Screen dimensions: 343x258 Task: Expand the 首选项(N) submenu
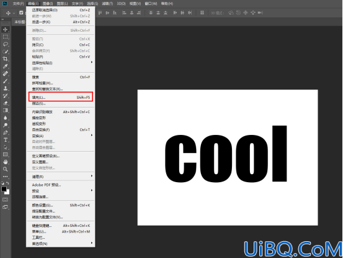(60, 244)
